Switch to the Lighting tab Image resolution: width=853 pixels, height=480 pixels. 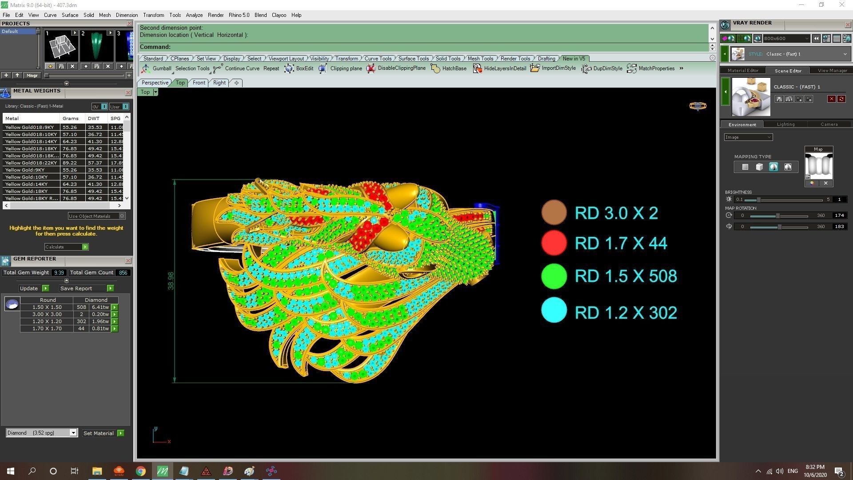coord(785,124)
